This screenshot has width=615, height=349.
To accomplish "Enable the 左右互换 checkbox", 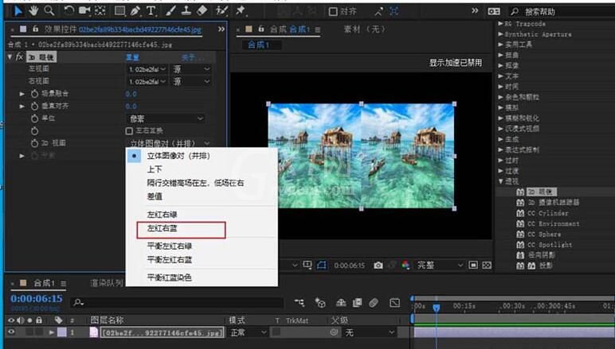I will 129,130.
